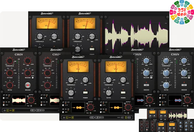194x132 pixels.
Task: Click yellow R button in leftmost panel's bottom toolbar
Action: (13, 110)
